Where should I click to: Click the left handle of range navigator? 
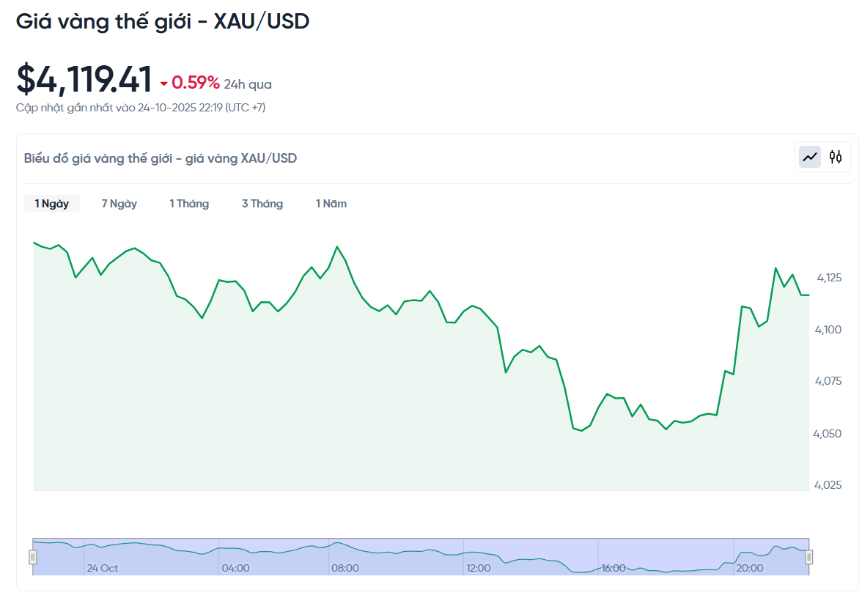click(x=32, y=557)
